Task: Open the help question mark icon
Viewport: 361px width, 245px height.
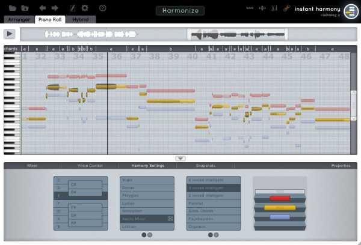Action: click(x=102, y=8)
